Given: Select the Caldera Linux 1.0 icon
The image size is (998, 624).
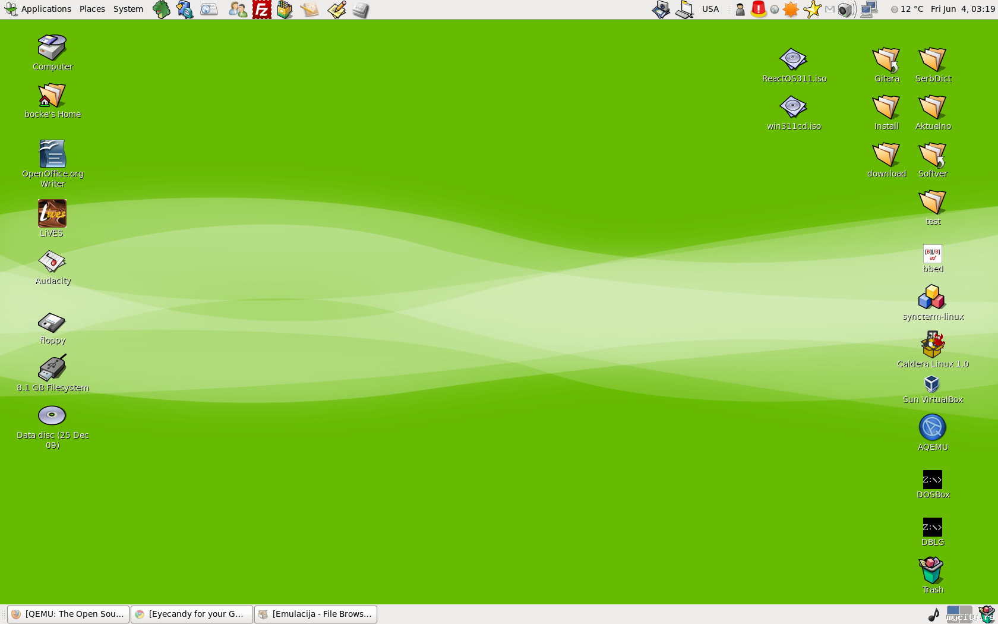Looking at the screenshot, I should pos(933,350).
